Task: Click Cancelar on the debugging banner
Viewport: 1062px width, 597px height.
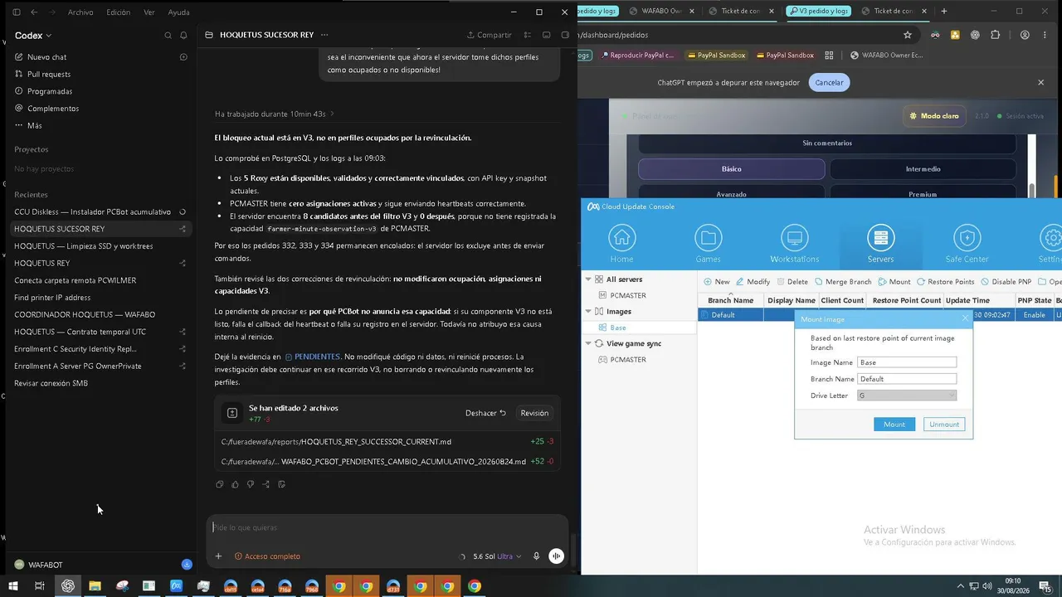Action: 829,83
